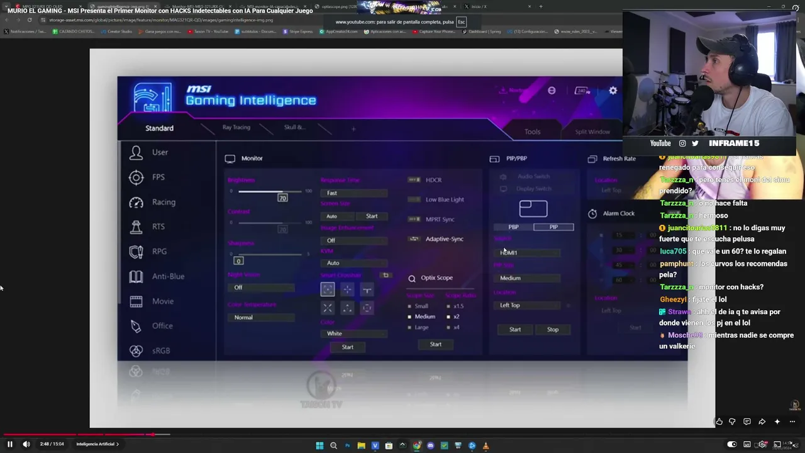Click Start under Optix Scope

coord(436,345)
